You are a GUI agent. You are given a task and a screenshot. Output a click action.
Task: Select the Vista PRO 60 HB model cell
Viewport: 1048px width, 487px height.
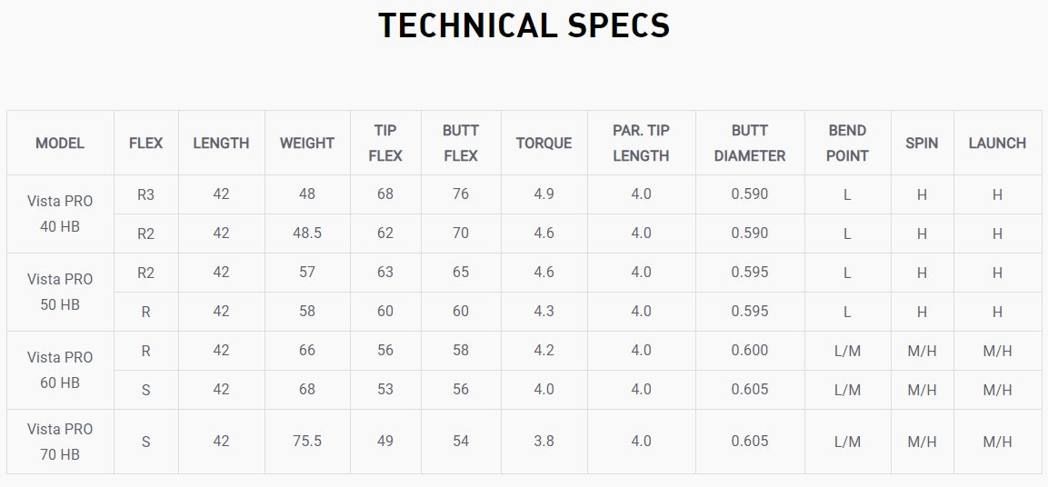(x=60, y=370)
